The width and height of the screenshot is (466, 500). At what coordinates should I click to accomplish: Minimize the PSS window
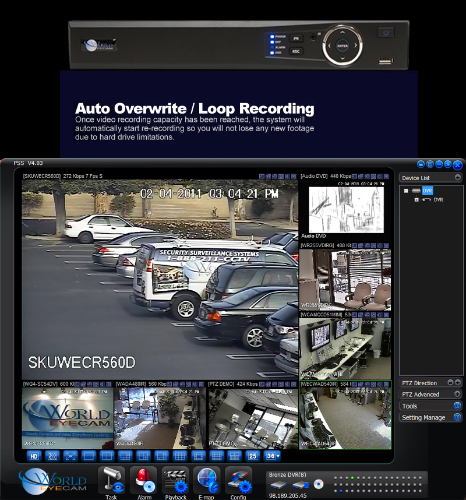(x=439, y=164)
